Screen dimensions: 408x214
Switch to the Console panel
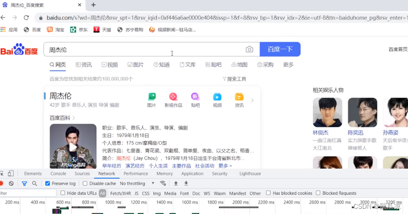(x=58, y=174)
